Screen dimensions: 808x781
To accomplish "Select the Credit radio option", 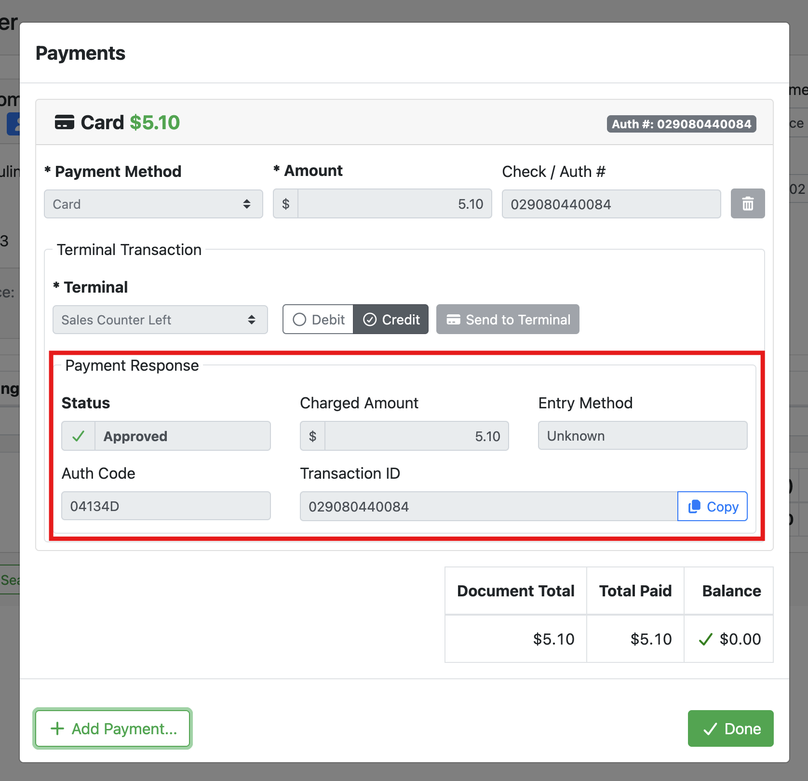I will click(x=391, y=320).
